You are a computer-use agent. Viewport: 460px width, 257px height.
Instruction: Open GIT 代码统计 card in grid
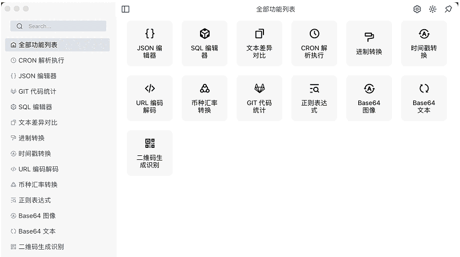click(259, 98)
